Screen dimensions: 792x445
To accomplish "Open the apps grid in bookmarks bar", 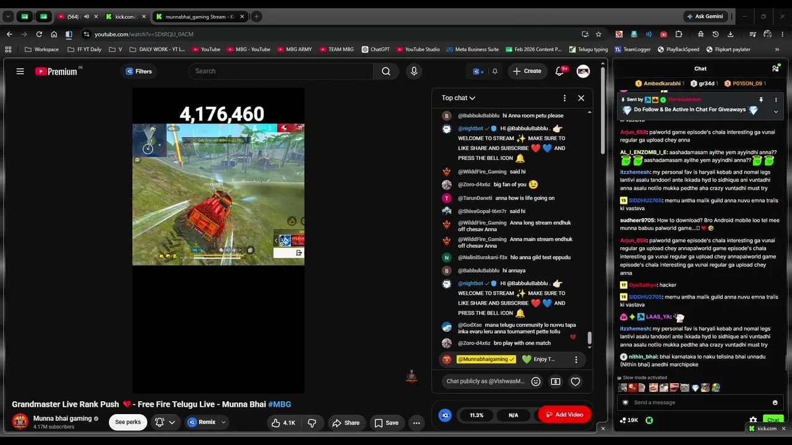I will (8, 49).
